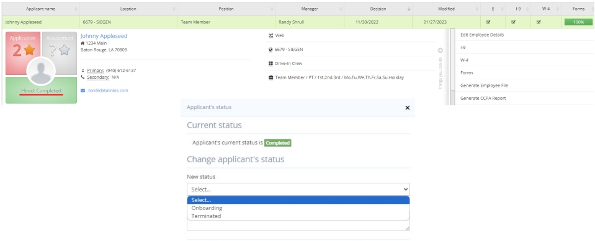Click the Drive-In Crew text

[289, 63]
